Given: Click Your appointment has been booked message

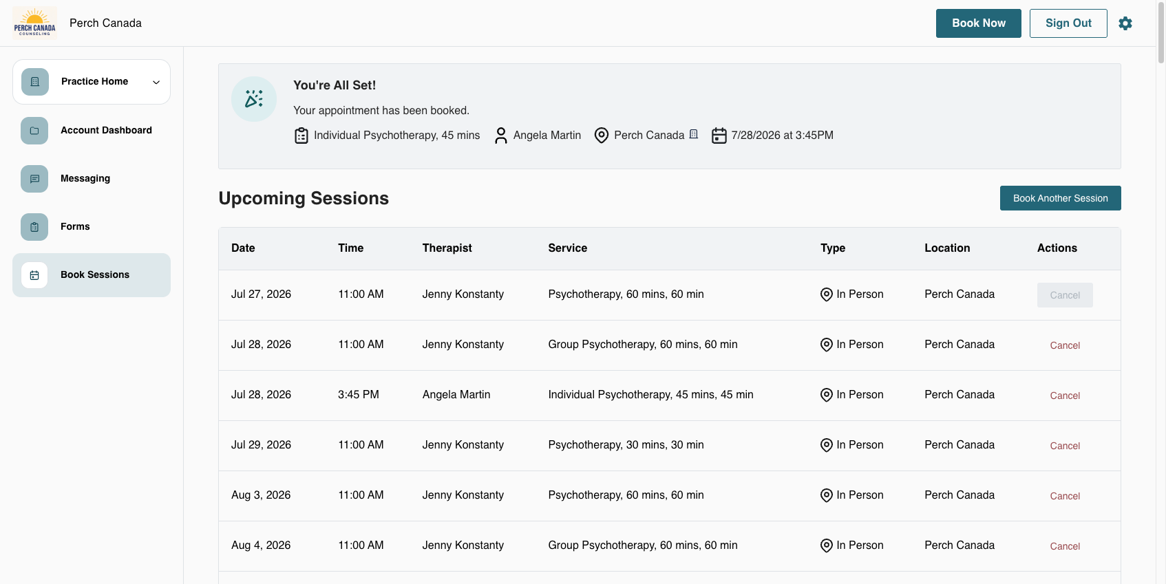Looking at the screenshot, I should [381, 111].
